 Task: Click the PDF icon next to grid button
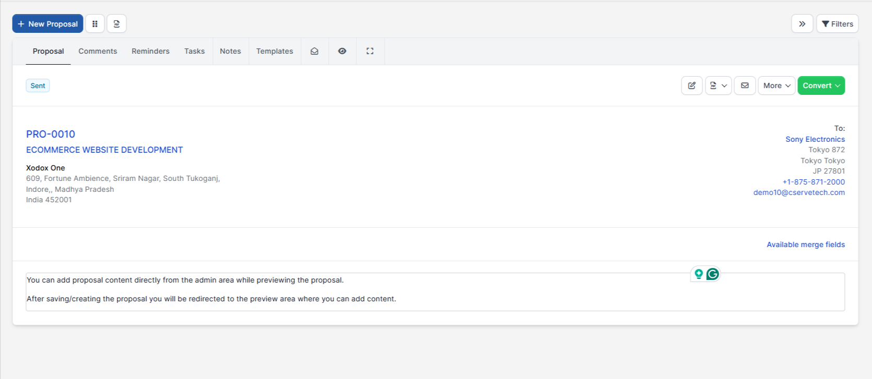(x=117, y=23)
